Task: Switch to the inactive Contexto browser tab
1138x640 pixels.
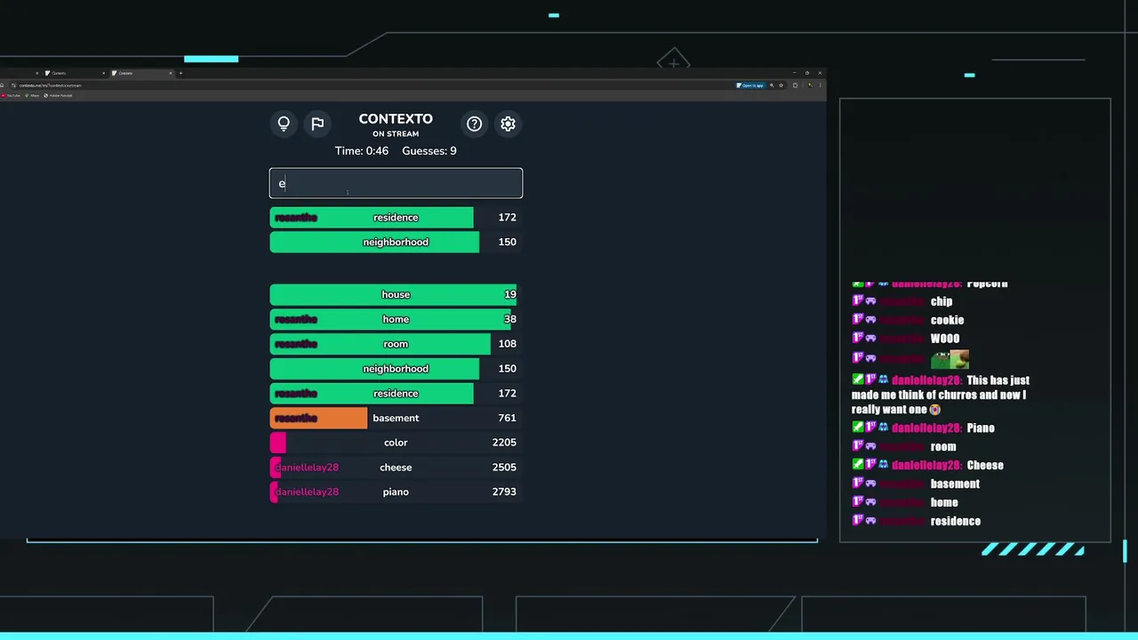Action: 76,73
